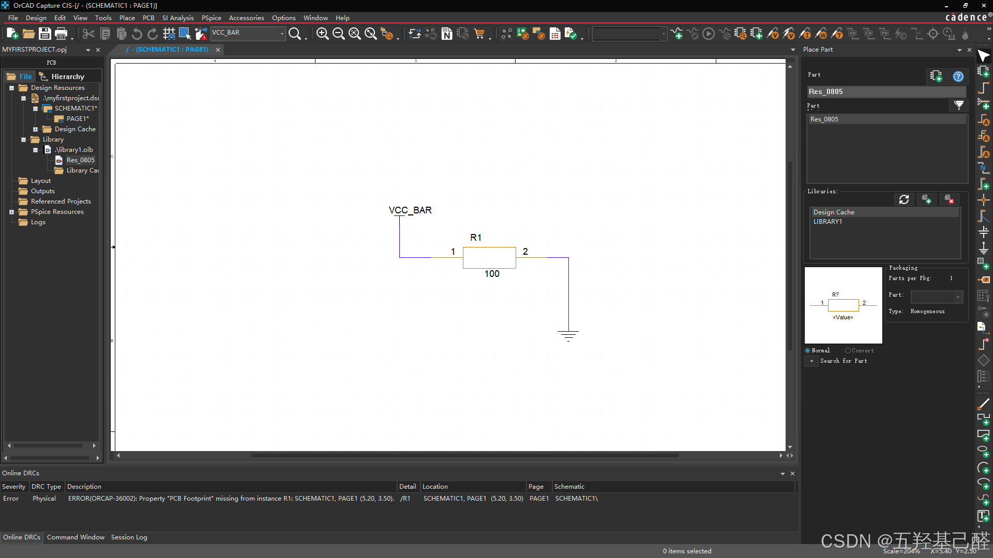Open the VCC_BAR dropdown in toolbar
993x558 pixels.
click(x=282, y=33)
